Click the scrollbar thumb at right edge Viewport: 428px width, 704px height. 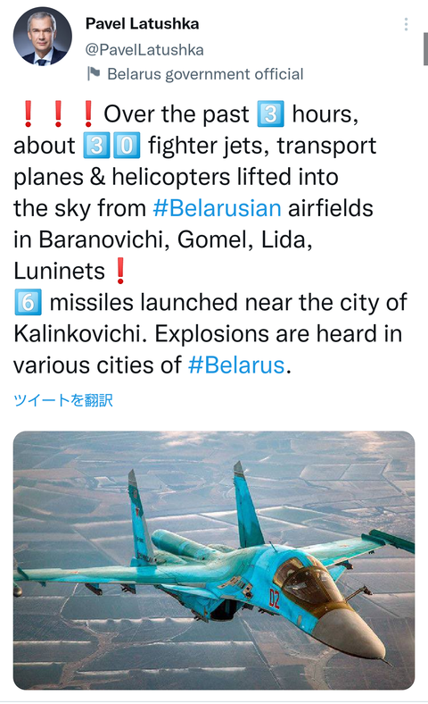point(425,49)
